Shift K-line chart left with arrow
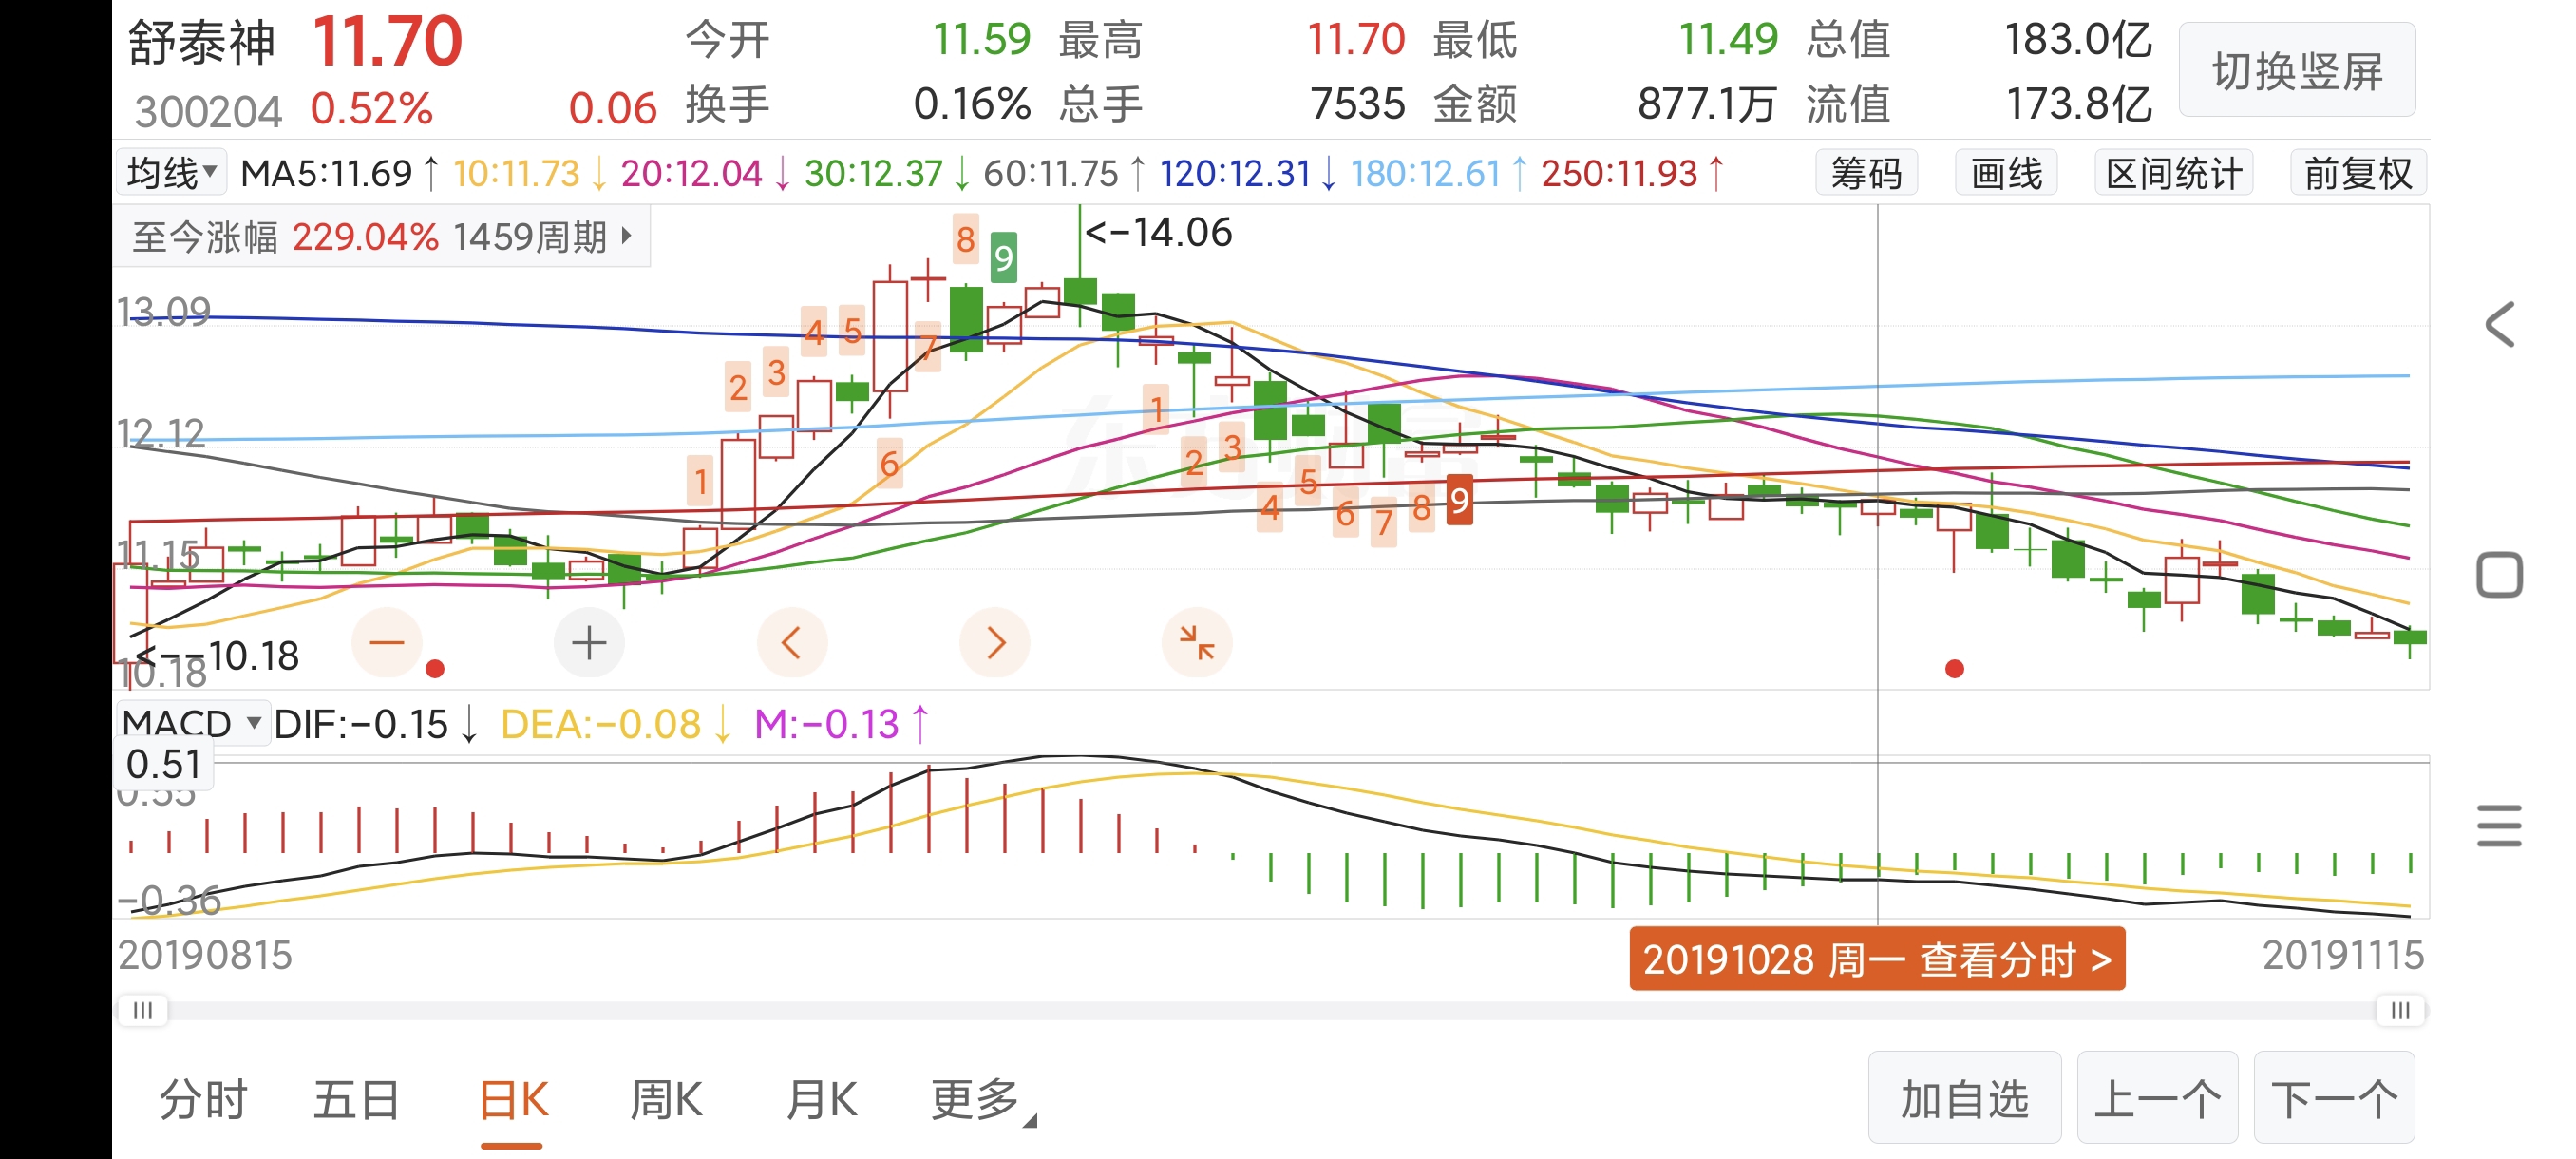This screenshot has height=1159, width=2576. [x=791, y=642]
